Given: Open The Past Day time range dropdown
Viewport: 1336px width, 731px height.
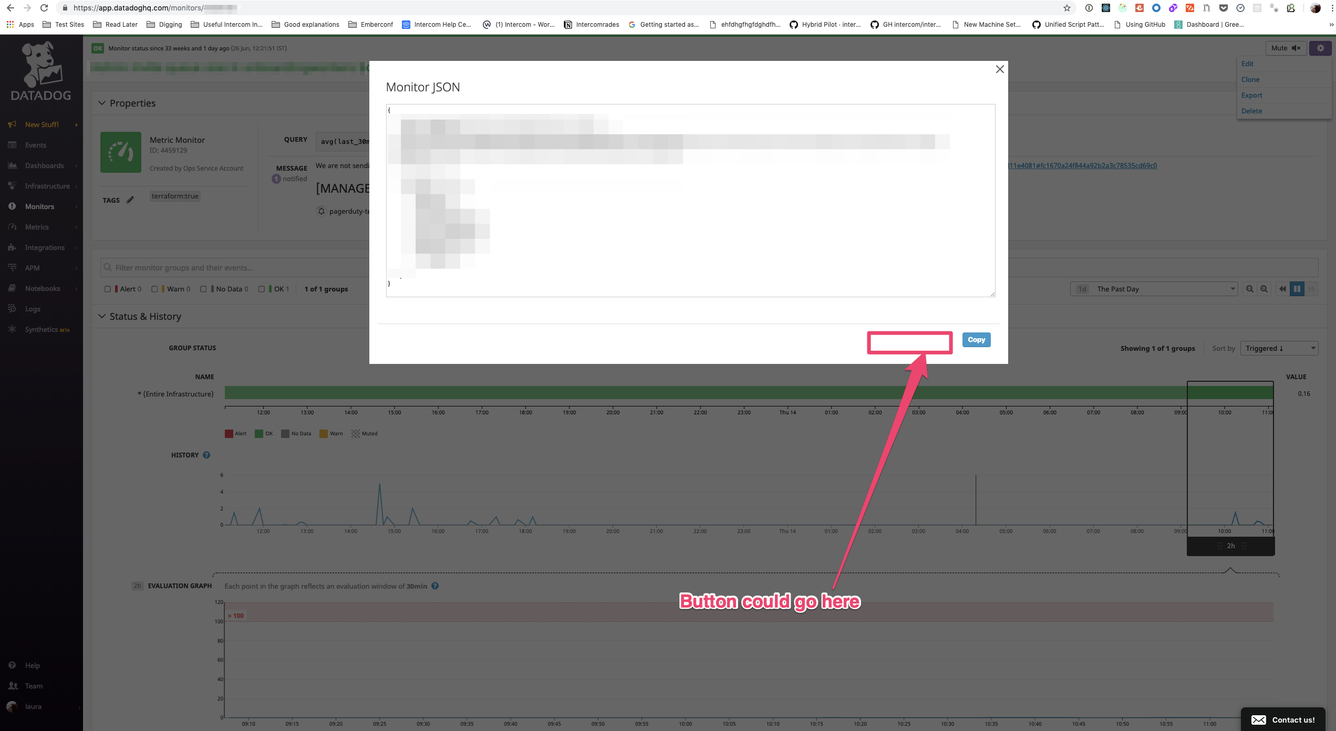Looking at the screenshot, I should click(x=1154, y=289).
